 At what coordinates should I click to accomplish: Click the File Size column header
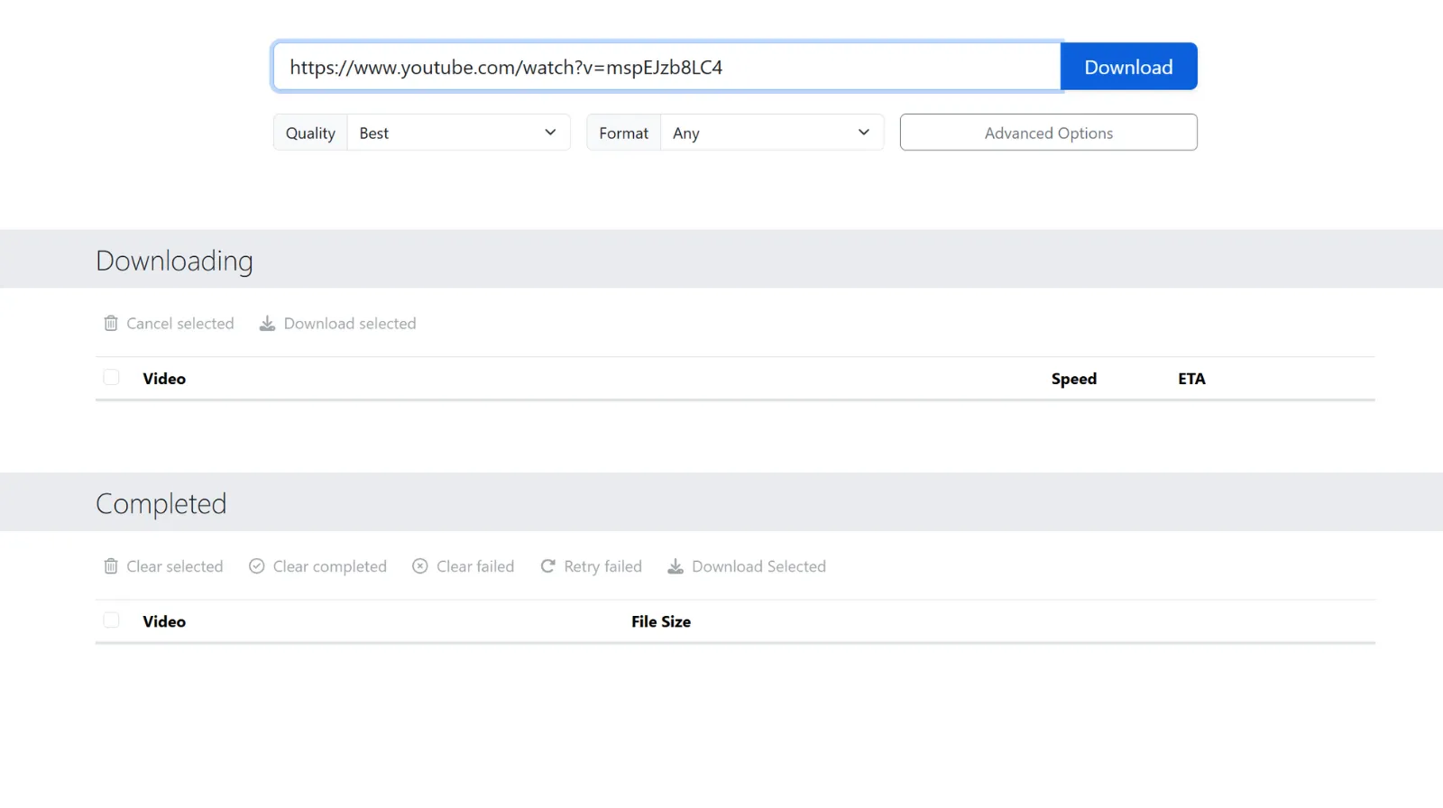660,621
